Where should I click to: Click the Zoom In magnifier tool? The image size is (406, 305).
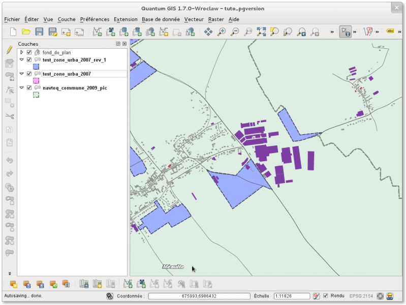tap(222, 32)
